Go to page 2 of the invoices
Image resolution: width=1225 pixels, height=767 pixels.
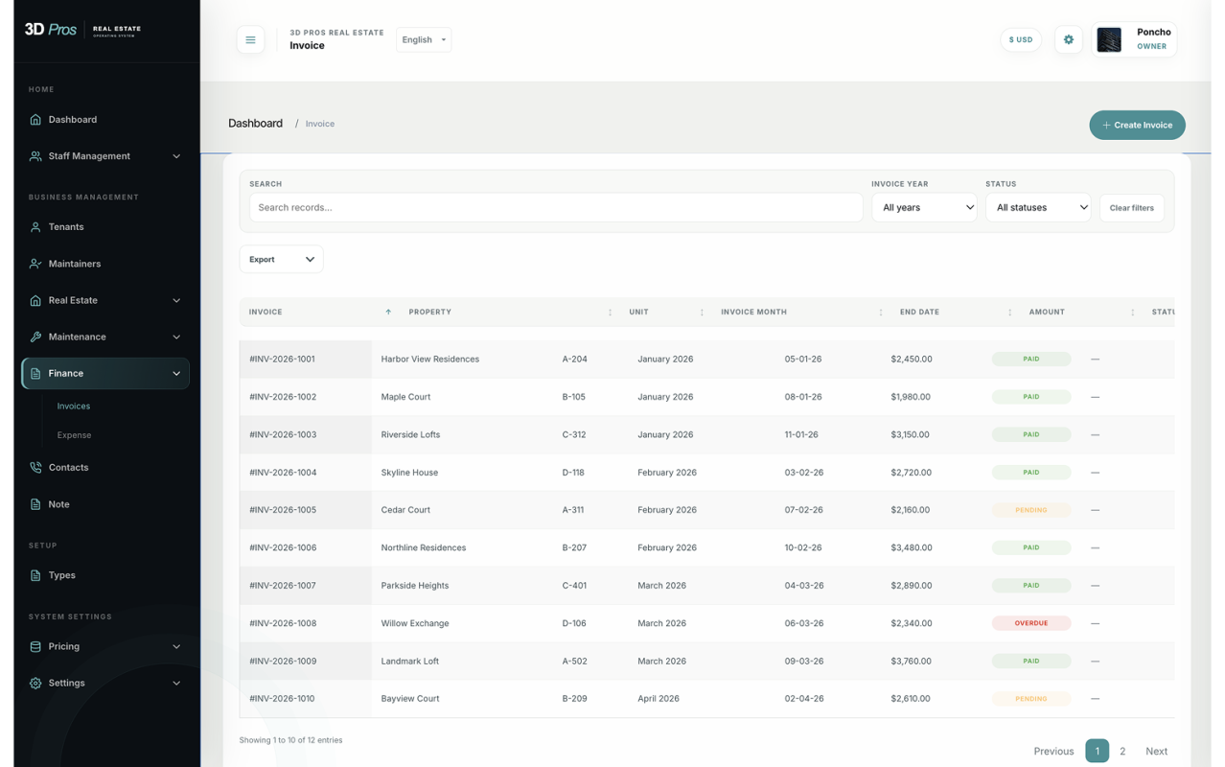(x=1122, y=751)
